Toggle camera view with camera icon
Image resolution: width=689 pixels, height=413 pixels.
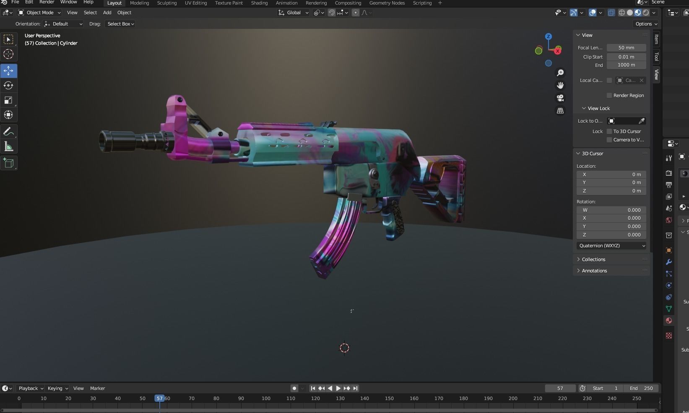point(560,98)
